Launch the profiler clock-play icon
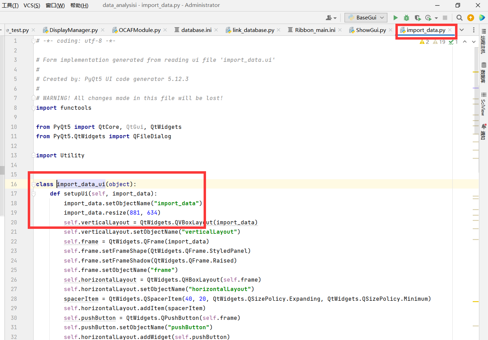The height and width of the screenshot is (340, 488). (429, 18)
